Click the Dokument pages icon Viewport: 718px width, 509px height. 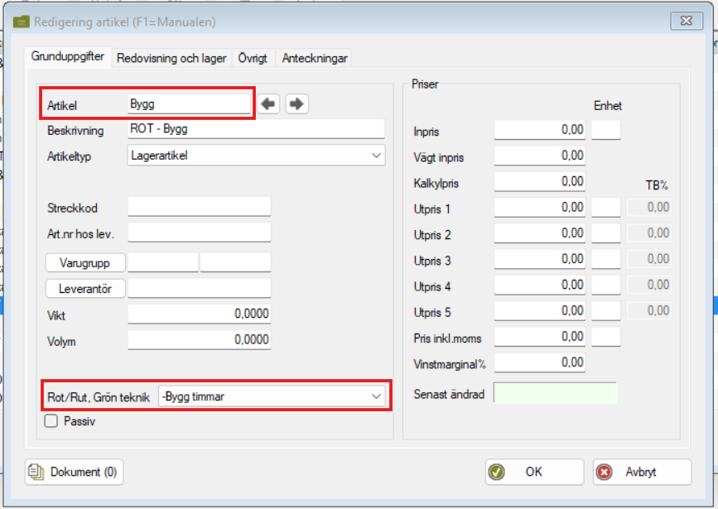(x=36, y=472)
